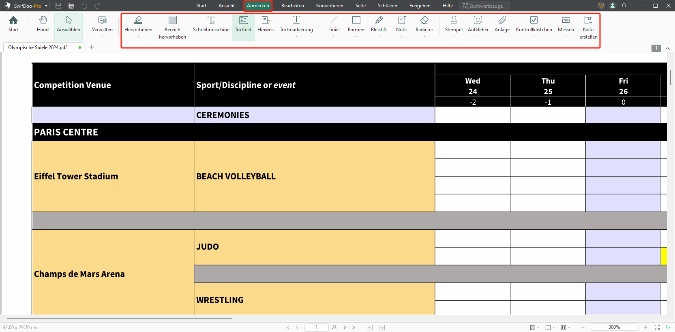Select the Hand tool
This screenshot has height=332, width=675.
43,24
